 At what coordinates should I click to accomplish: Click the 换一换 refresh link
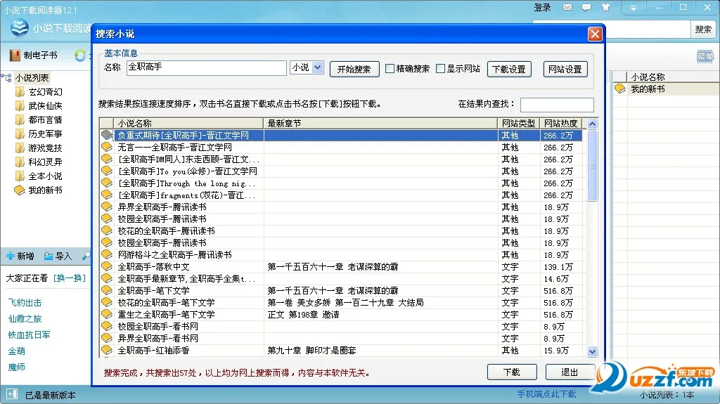(x=69, y=278)
